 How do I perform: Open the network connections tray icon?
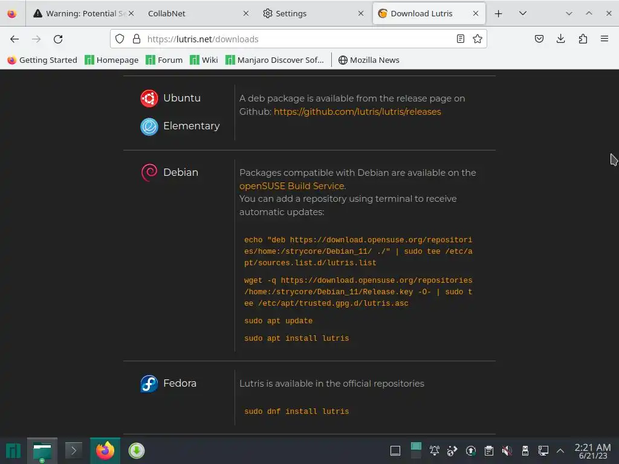543,451
